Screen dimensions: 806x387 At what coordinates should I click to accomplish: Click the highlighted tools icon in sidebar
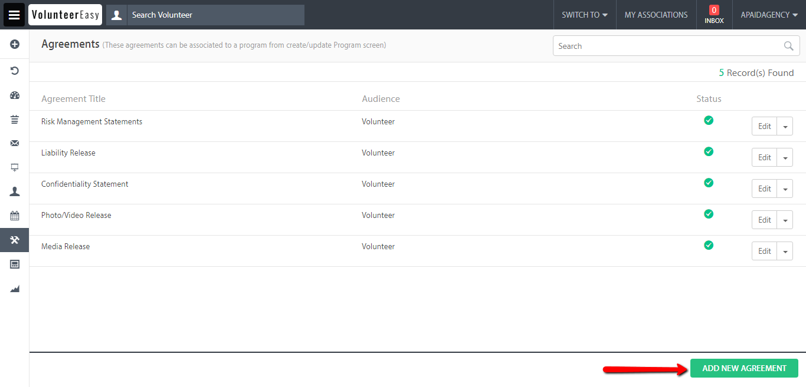click(x=15, y=240)
